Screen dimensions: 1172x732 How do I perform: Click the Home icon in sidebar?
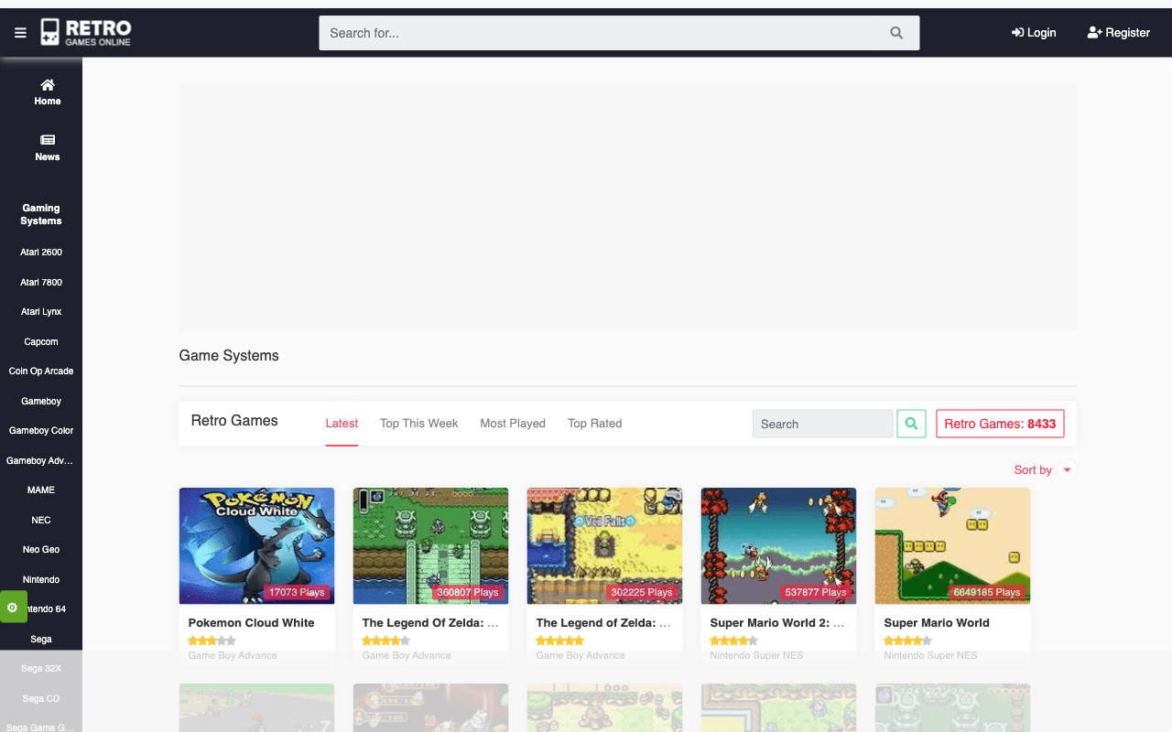pyautogui.click(x=48, y=85)
